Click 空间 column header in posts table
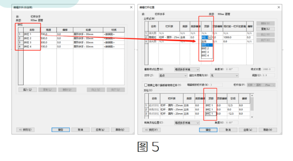The image size is (293, 161). (x=233, y=98)
